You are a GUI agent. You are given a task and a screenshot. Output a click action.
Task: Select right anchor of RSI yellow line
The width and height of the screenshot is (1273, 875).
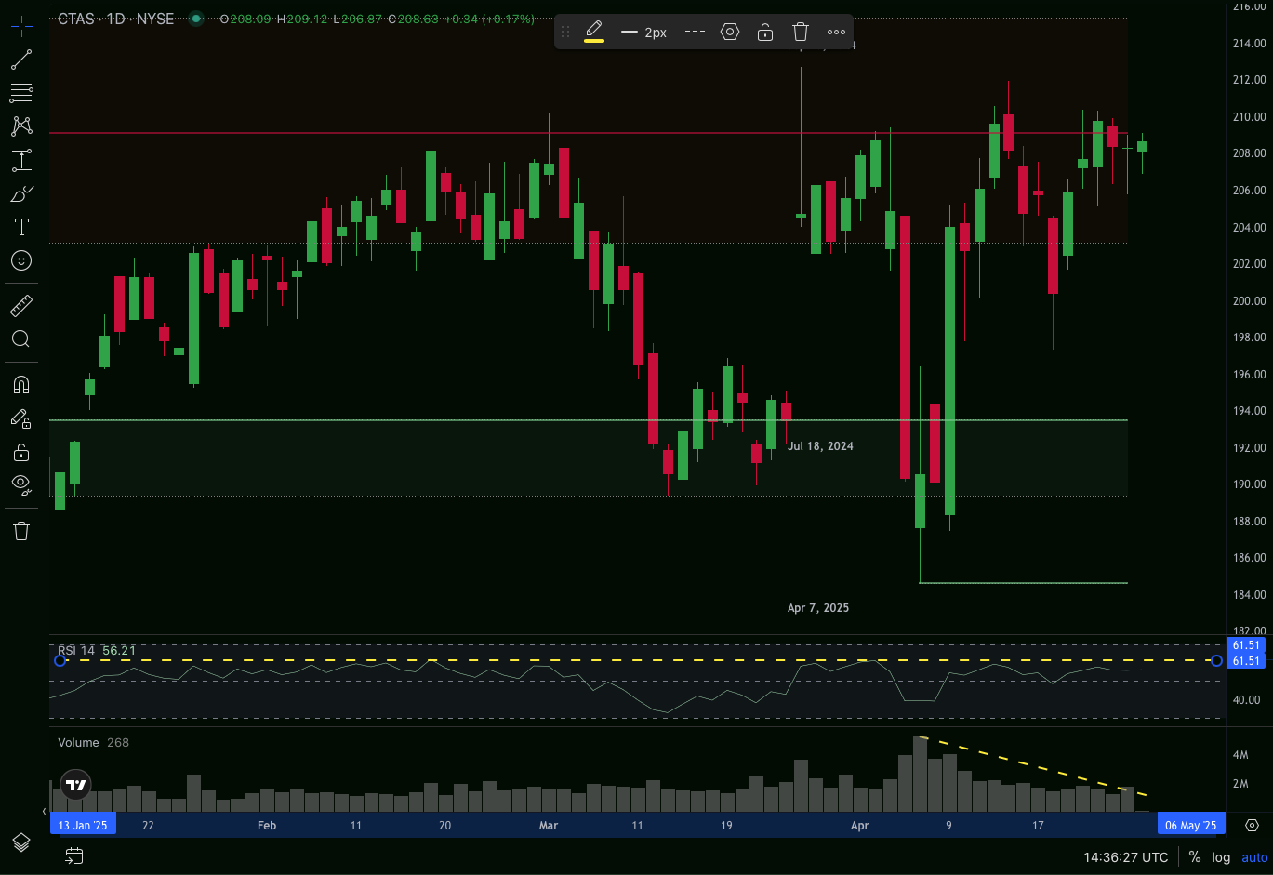[x=1216, y=660]
